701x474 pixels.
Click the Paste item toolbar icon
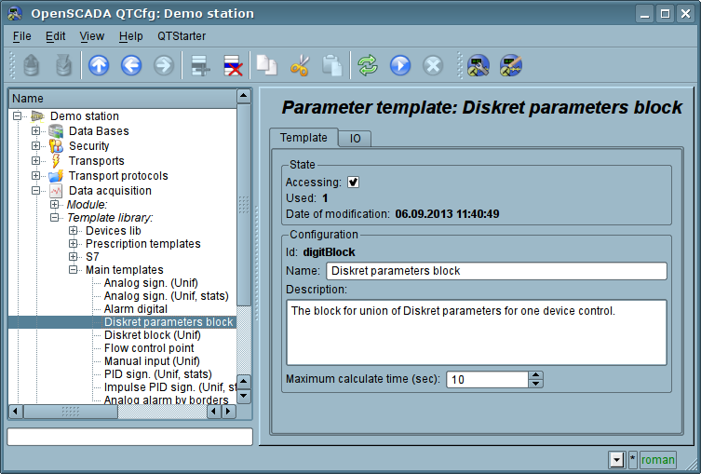pyautogui.click(x=332, y=66)
